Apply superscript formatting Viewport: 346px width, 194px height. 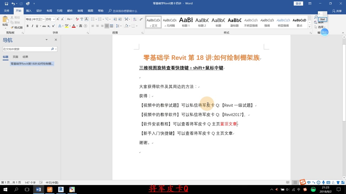(53, 26)
